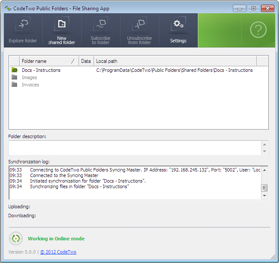
Task: Click Synchronization log scrollbar thumb
Action: [x=264, y=188]
